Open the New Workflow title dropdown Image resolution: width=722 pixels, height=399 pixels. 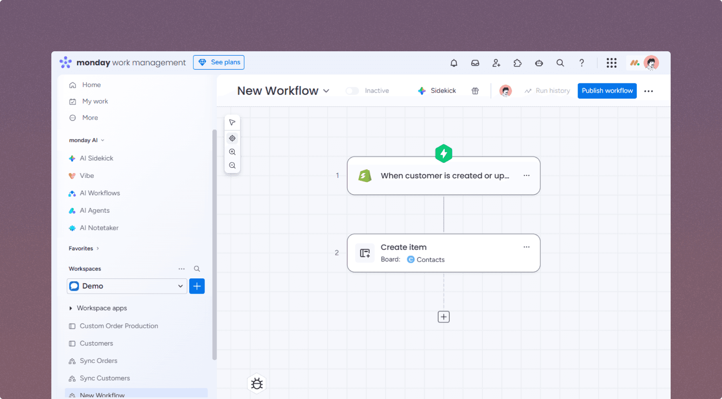(326, 91)
